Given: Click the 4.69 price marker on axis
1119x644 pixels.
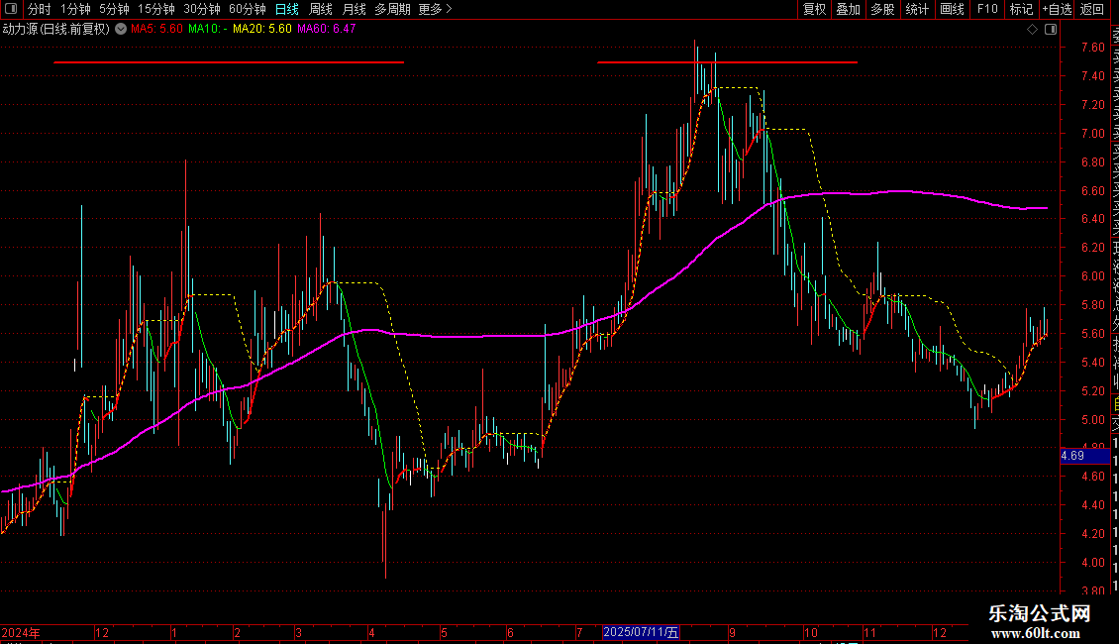Looking at the screenshot, I should 1084,456.
